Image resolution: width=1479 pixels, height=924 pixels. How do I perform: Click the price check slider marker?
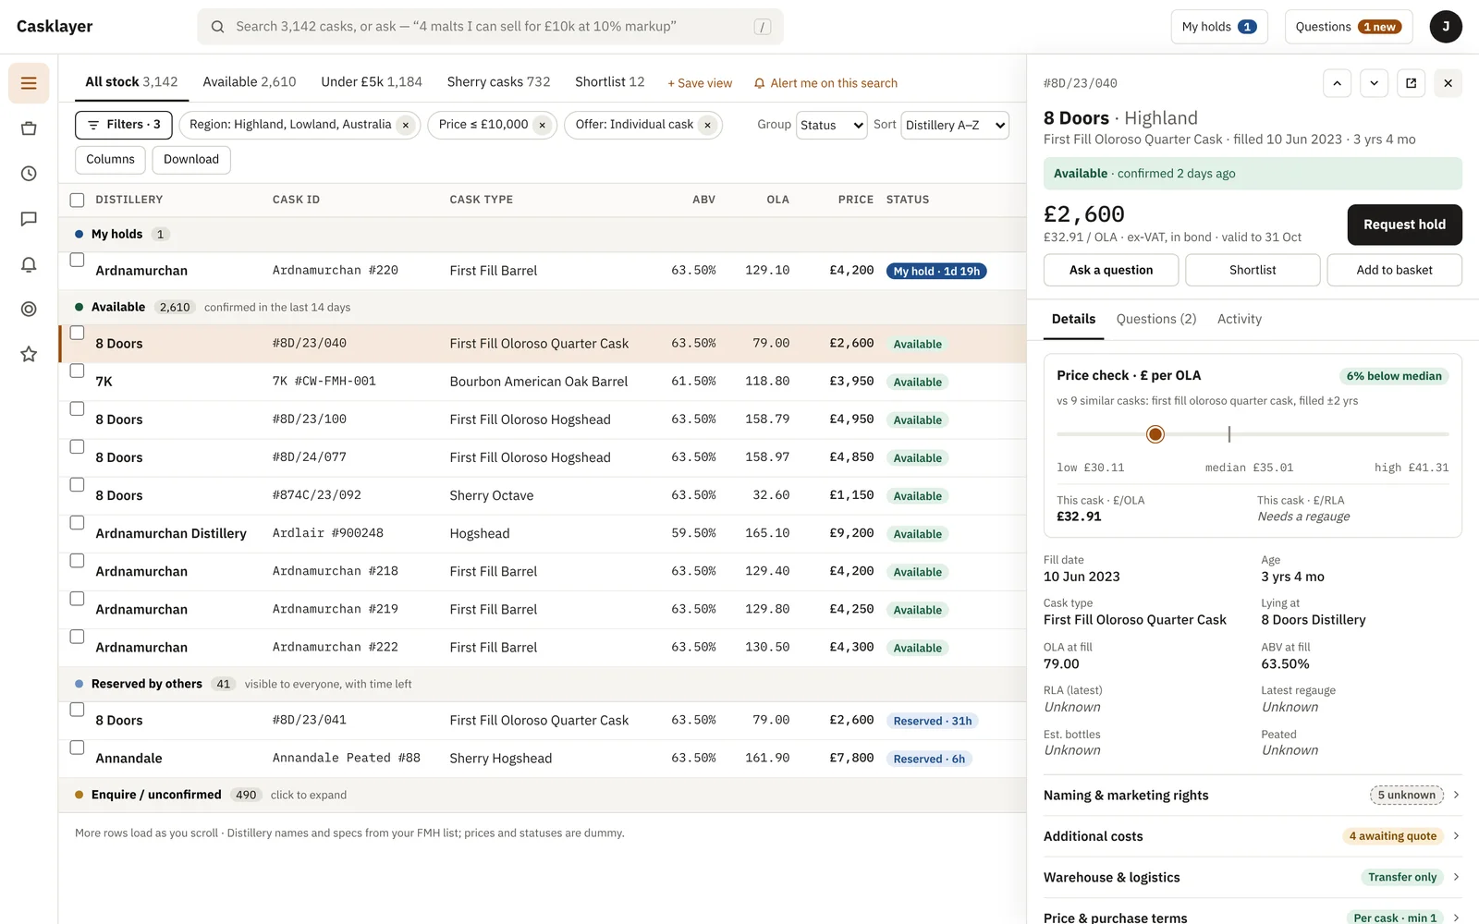tap(1155, 434)
